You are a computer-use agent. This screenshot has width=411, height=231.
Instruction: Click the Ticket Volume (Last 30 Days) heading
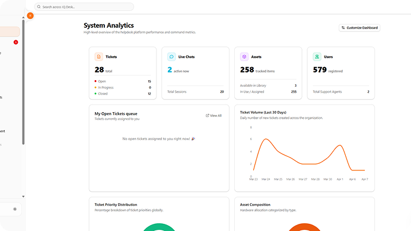(263, 112)
